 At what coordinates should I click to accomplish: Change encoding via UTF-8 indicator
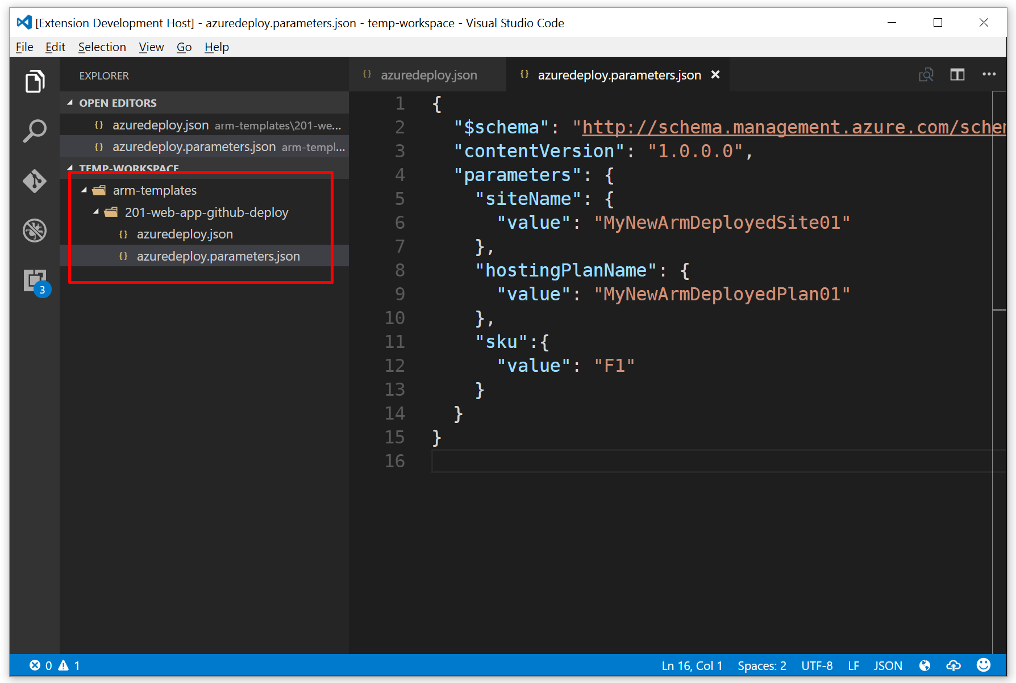coord(817,665)
